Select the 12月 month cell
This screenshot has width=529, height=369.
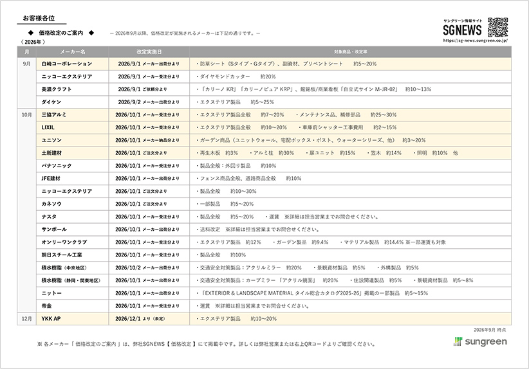click(26, 318)
